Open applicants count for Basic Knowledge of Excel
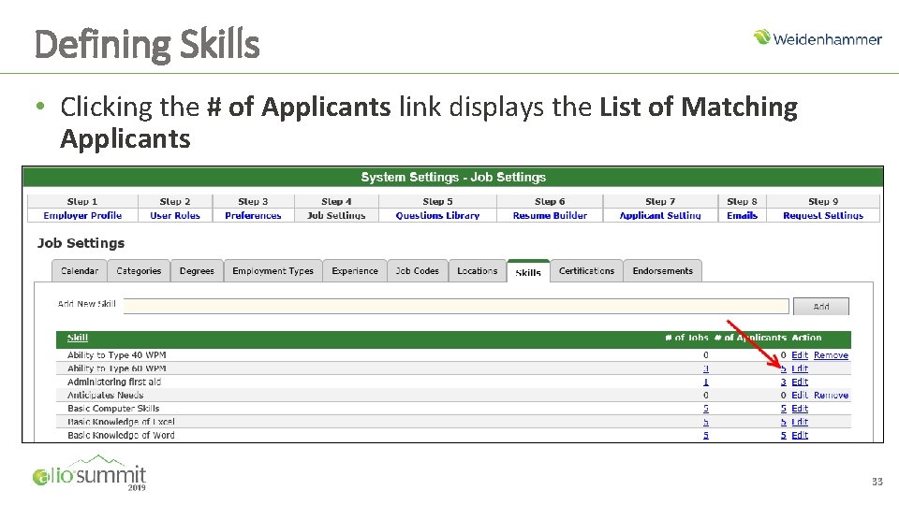Viewport: 899px width, 505px height. click(783, 422)
